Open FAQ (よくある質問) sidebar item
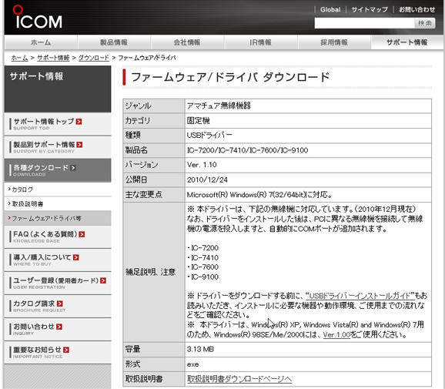This screenshot has width=445, height=389. pos(58,236)
